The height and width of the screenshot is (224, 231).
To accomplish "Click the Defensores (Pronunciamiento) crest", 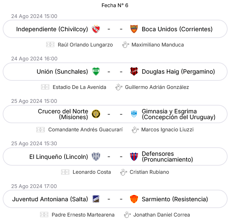I will tap(134, 156).
